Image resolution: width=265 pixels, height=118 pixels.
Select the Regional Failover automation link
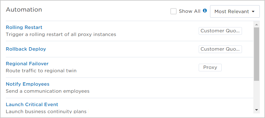point(27,64)
